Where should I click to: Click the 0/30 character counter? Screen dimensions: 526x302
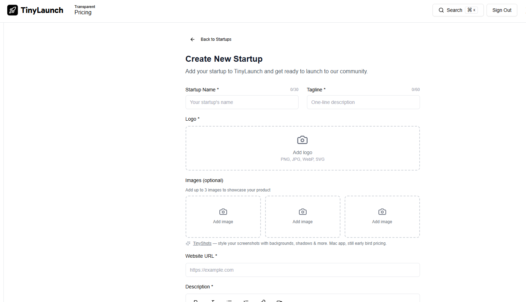[x=294, y=90]
